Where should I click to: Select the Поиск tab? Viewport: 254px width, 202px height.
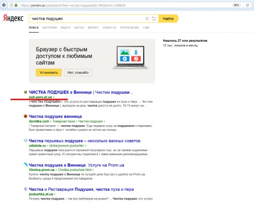[x=34, y=27]
